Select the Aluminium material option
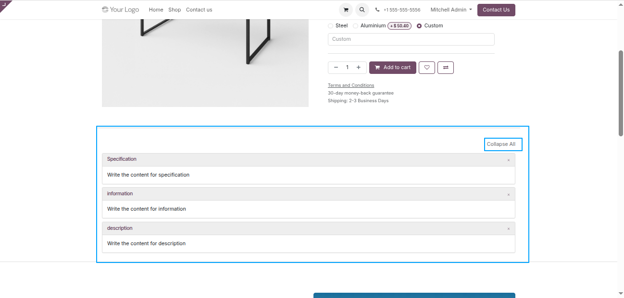The width and height of the screenshot is (624, 298). (355, 25)
